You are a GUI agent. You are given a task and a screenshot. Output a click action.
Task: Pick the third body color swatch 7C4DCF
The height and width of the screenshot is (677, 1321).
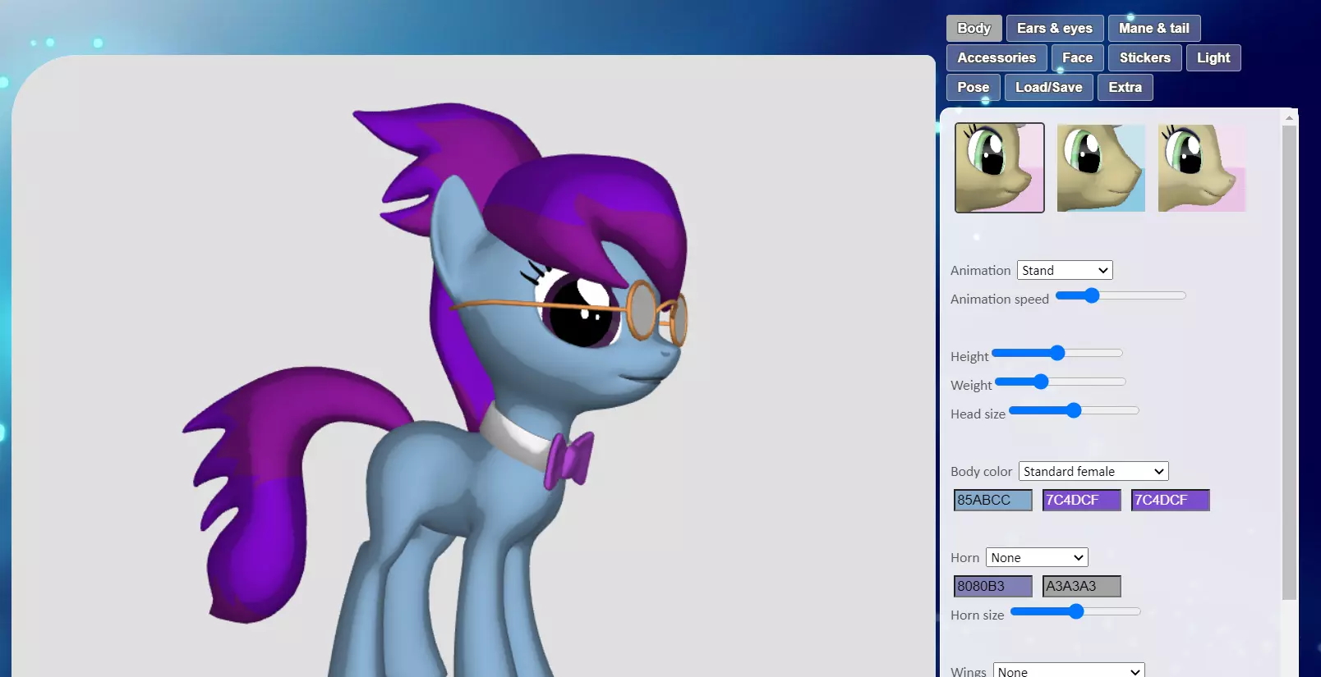pos(1171,500)
